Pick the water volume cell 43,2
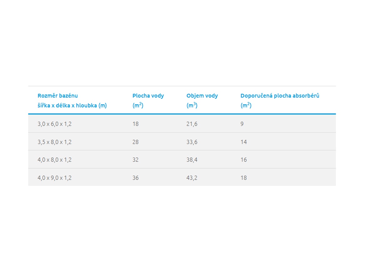This screenshot has width=366, height=274. (192, 178)
